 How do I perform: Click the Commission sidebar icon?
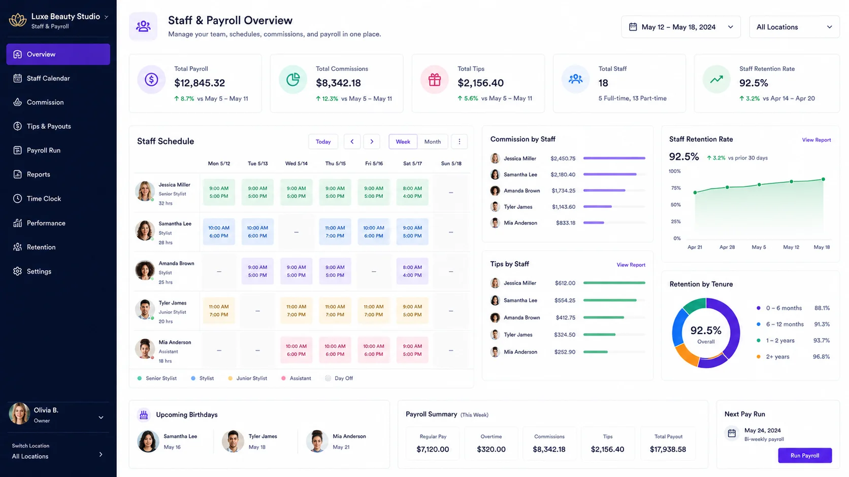coord(17,102)
